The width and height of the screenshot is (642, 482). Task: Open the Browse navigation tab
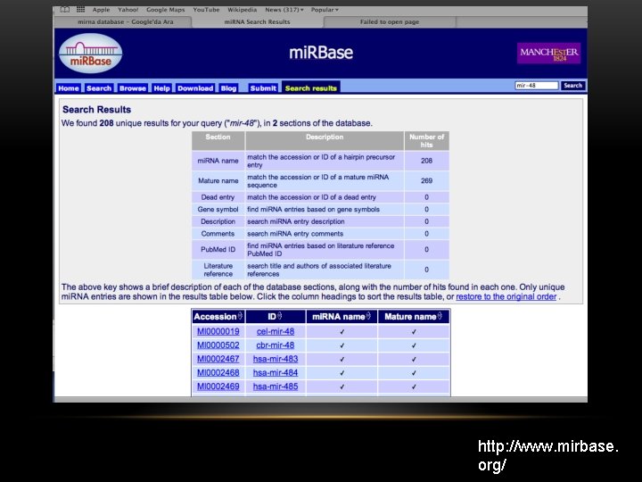pos(132,88)
